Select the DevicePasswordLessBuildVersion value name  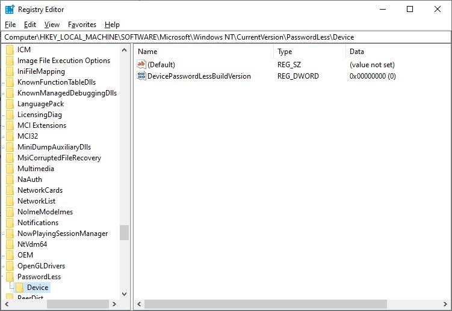tap(199, 76)
